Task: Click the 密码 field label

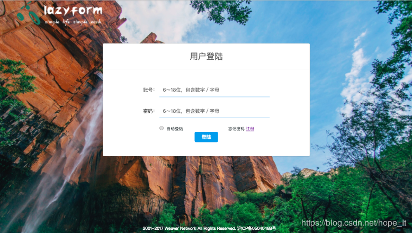Action: pos(149,111)
